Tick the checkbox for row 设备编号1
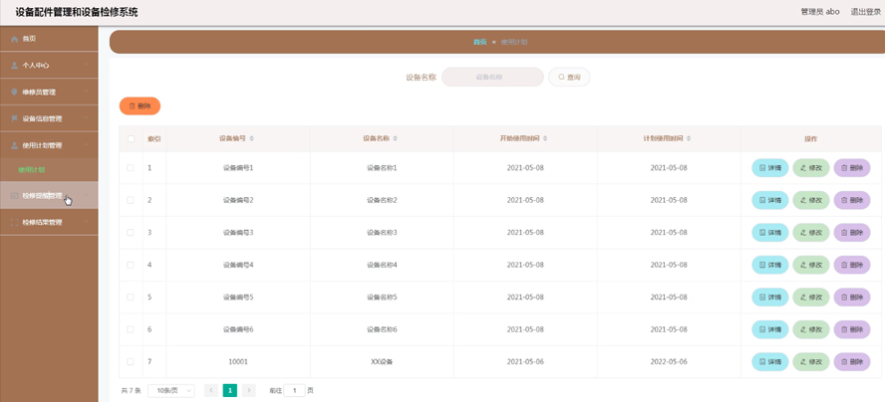This screenshot has height=402, width=885. 131,168
